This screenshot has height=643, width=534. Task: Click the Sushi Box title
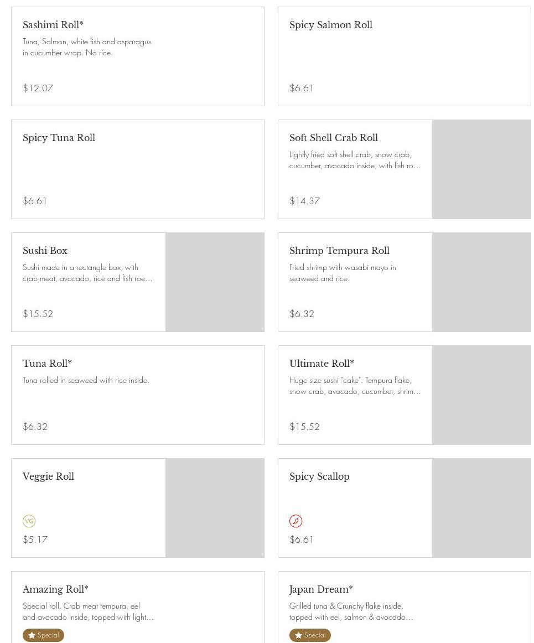45,251
